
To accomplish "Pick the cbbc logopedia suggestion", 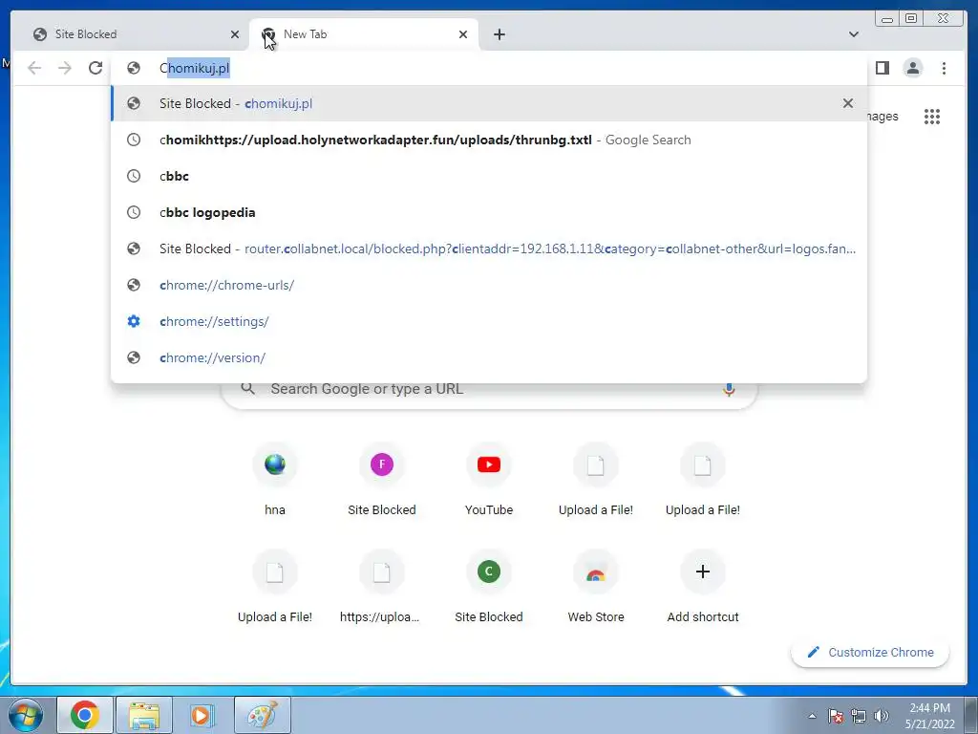I will [489, 212].
